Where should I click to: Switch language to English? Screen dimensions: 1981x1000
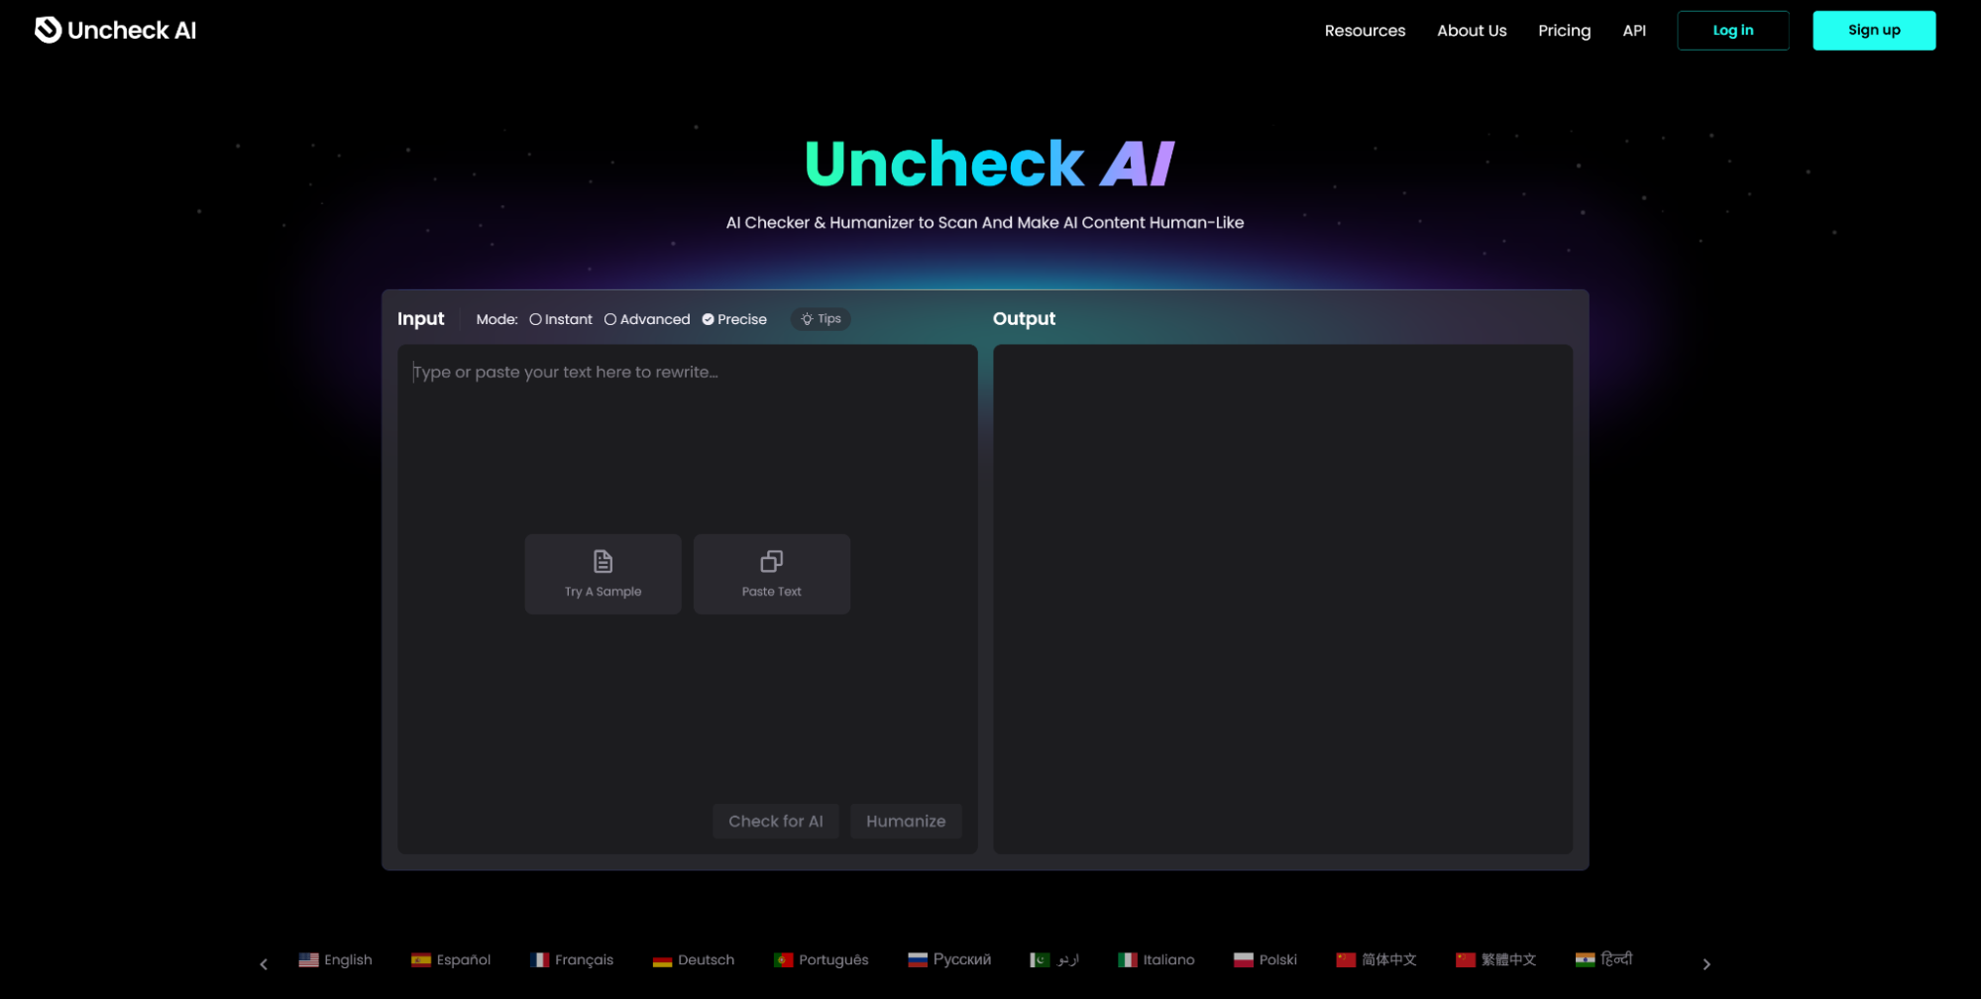pyautogui.click(x=336, y=959)
